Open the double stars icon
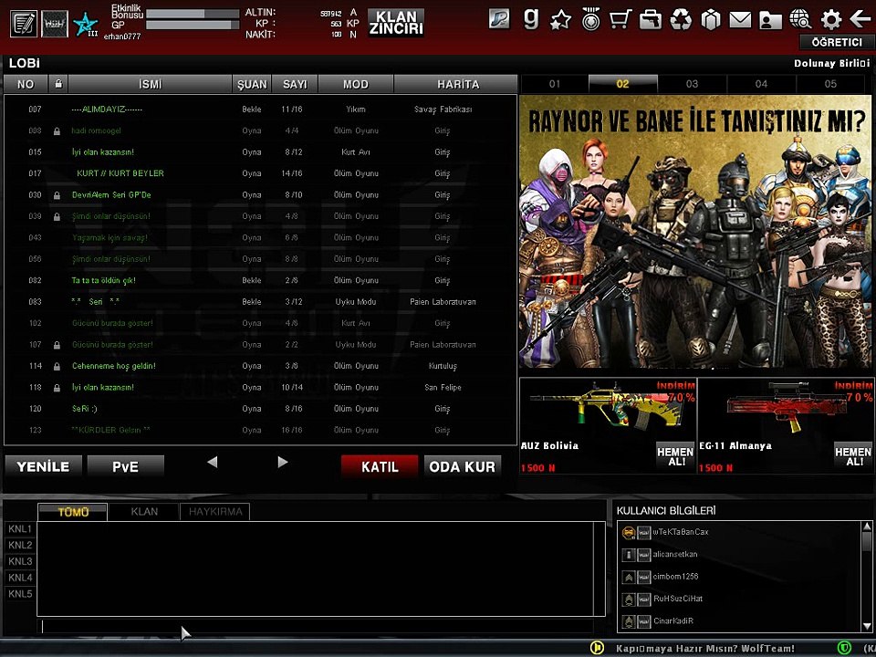 (561, 20)
